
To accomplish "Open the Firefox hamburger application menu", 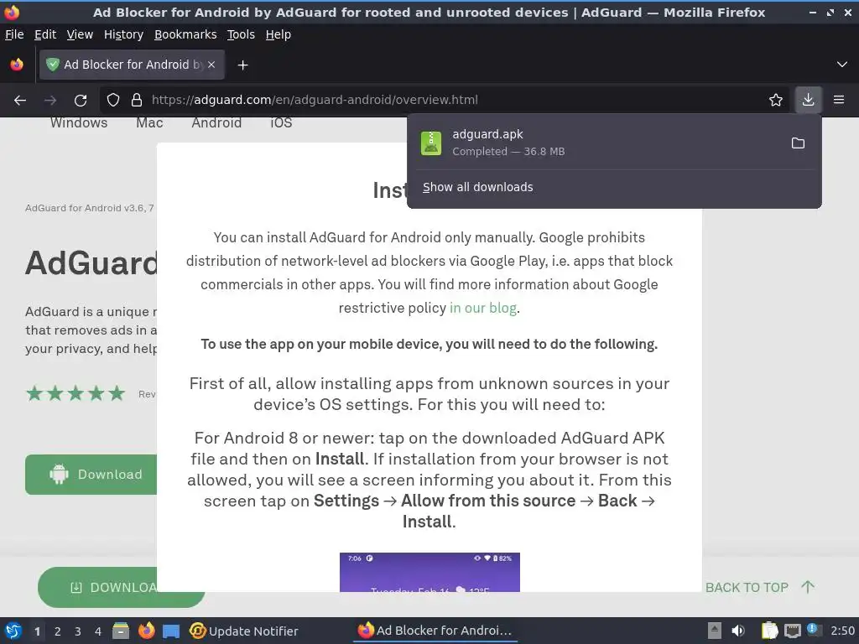I will click(839, 100).
